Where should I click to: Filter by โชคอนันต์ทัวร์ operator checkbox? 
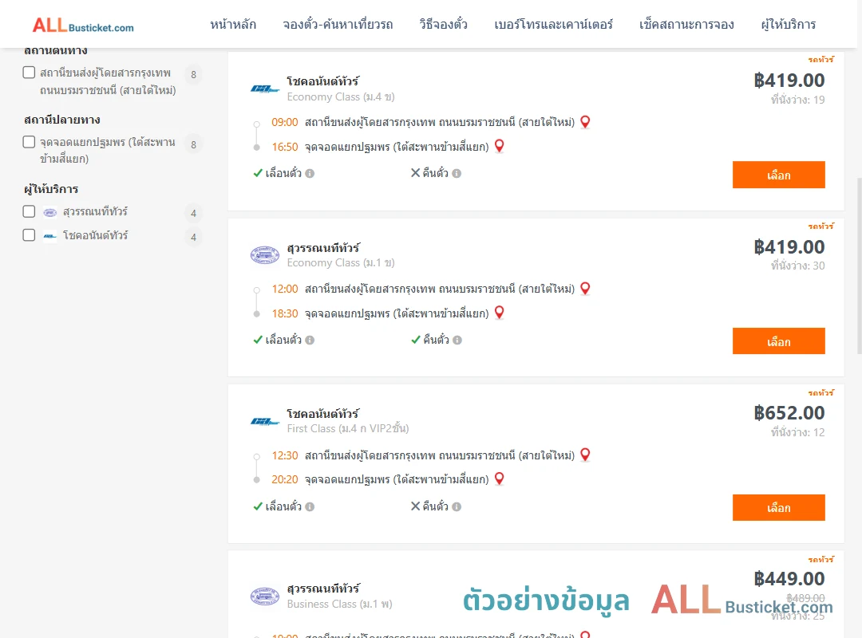30,235
